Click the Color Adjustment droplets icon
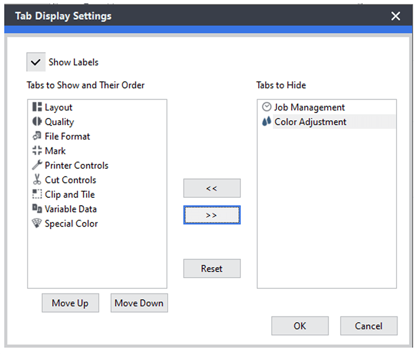 click(266, 122)
